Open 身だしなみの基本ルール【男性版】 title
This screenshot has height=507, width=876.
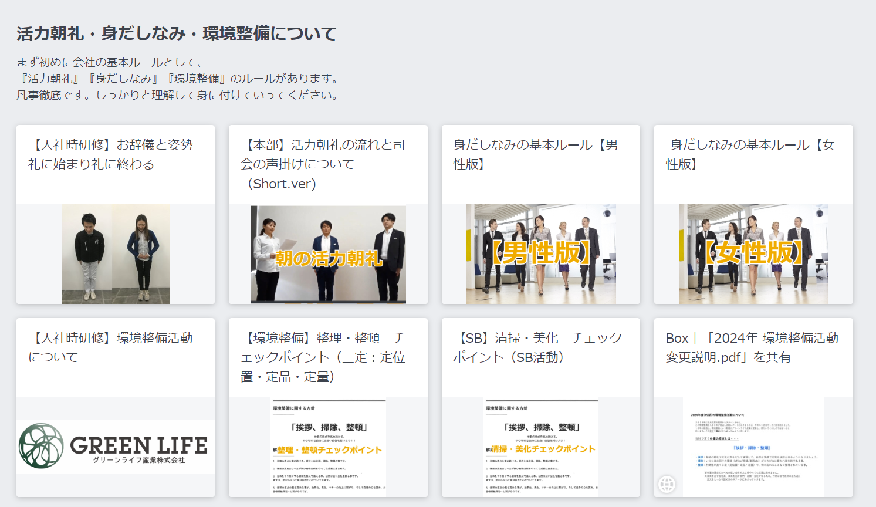pos(535,154)
